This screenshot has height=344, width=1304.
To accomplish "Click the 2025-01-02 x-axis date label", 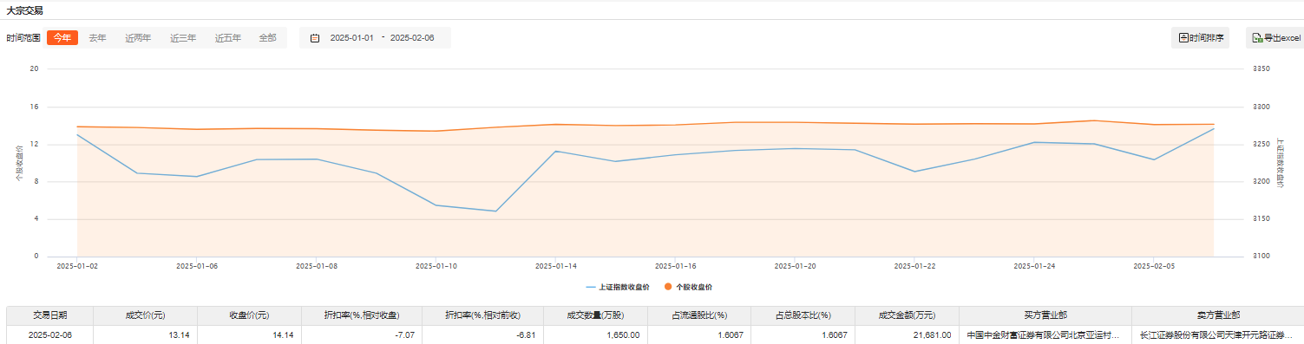I will [77, 266].
